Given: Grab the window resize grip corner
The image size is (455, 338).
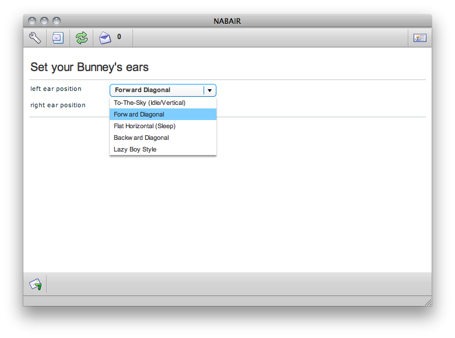Looking at the screenshot, I should point(428,302).
